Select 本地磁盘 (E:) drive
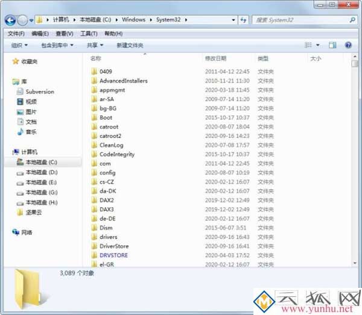This screenshot has width=362, height=315. pos(36,182)
